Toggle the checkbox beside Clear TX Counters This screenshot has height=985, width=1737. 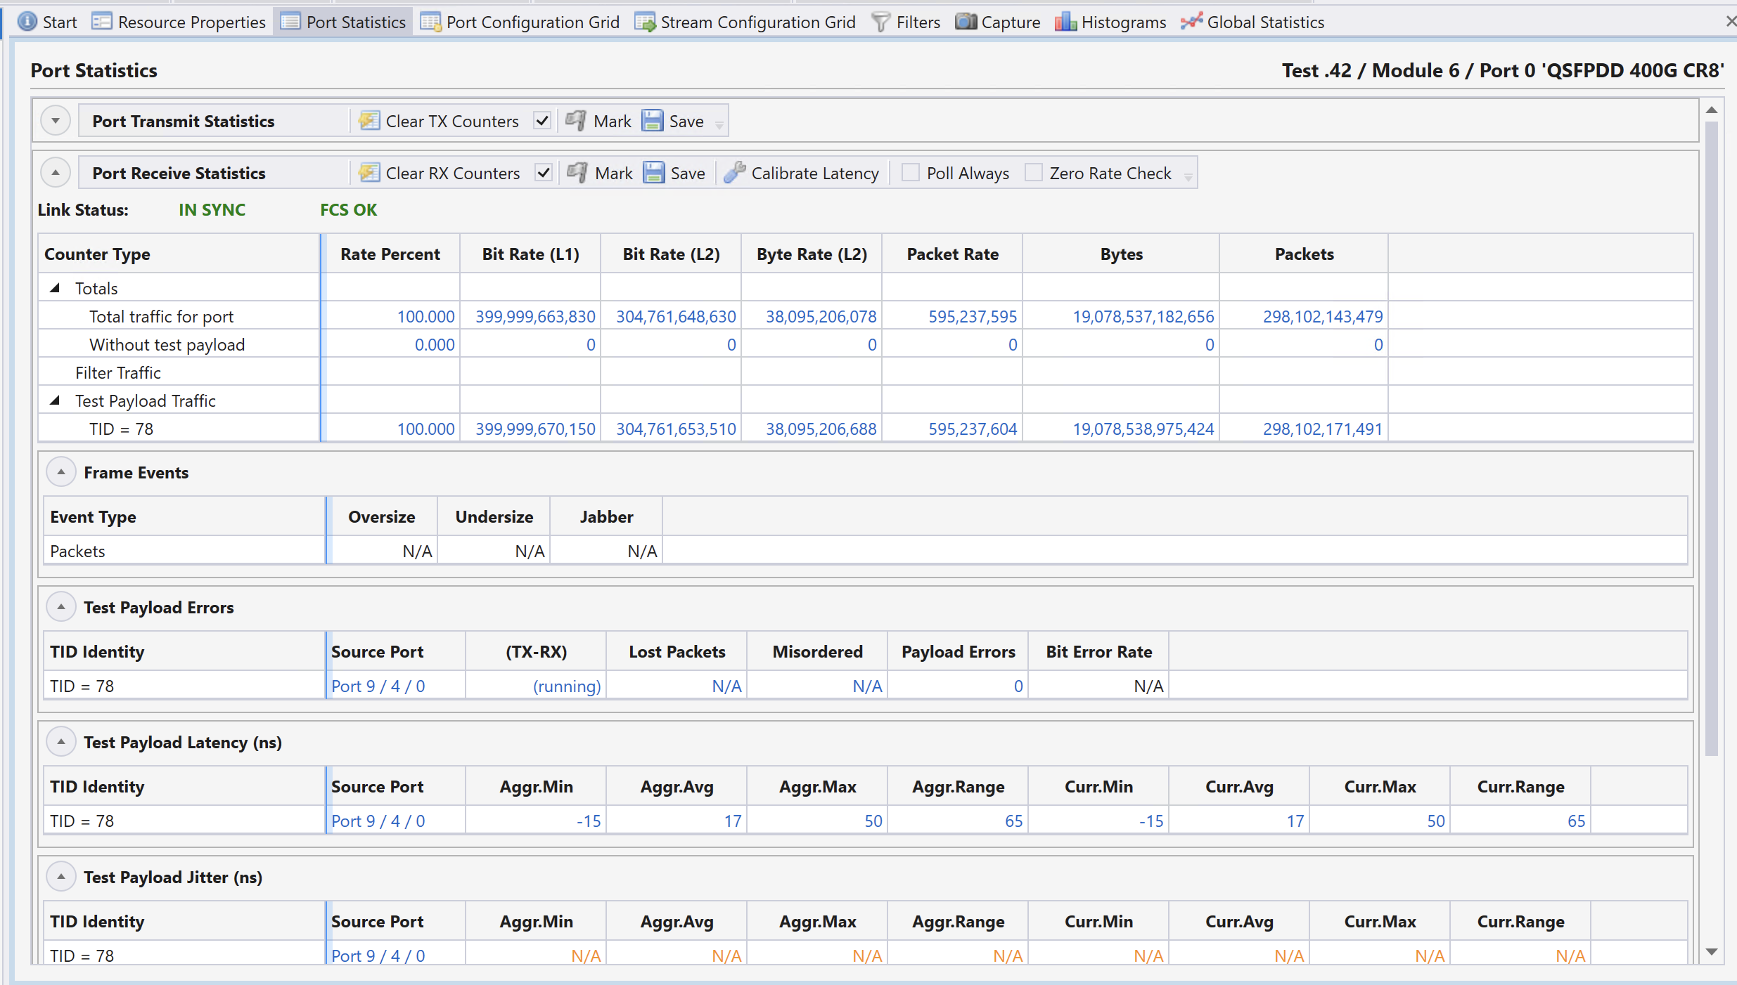click(x=541, y=121)
